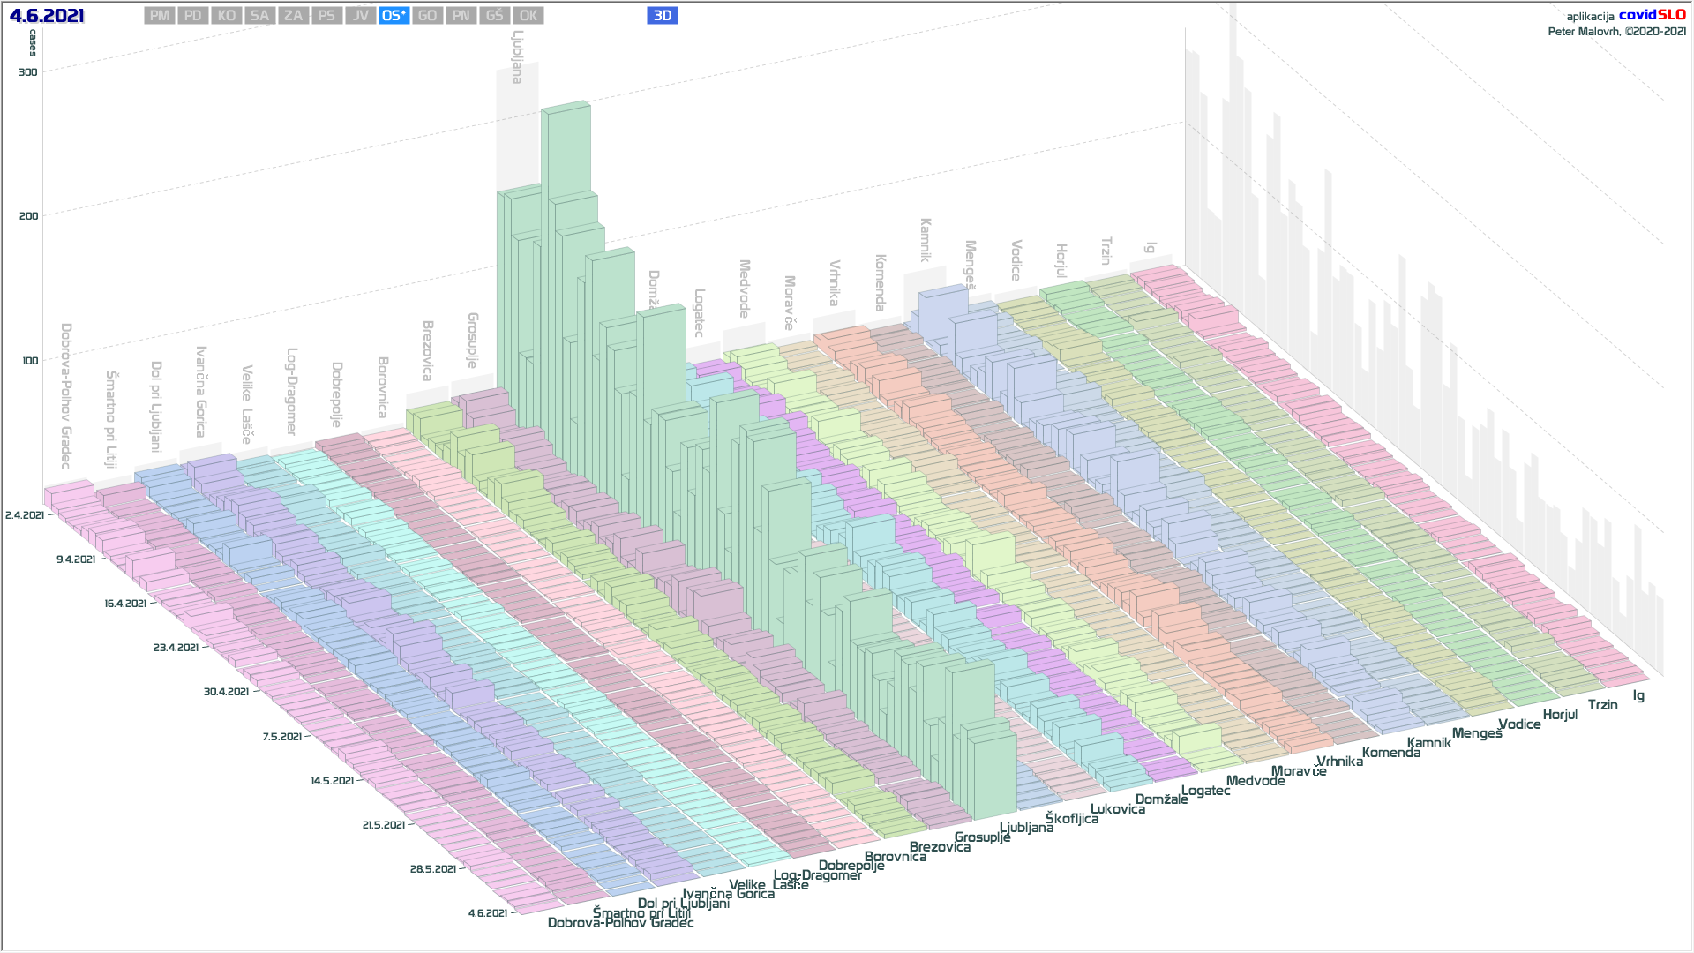Switch to the GO region tab
The height and width of the screenshot is (953, 1694).
click(x=427, y=15)
